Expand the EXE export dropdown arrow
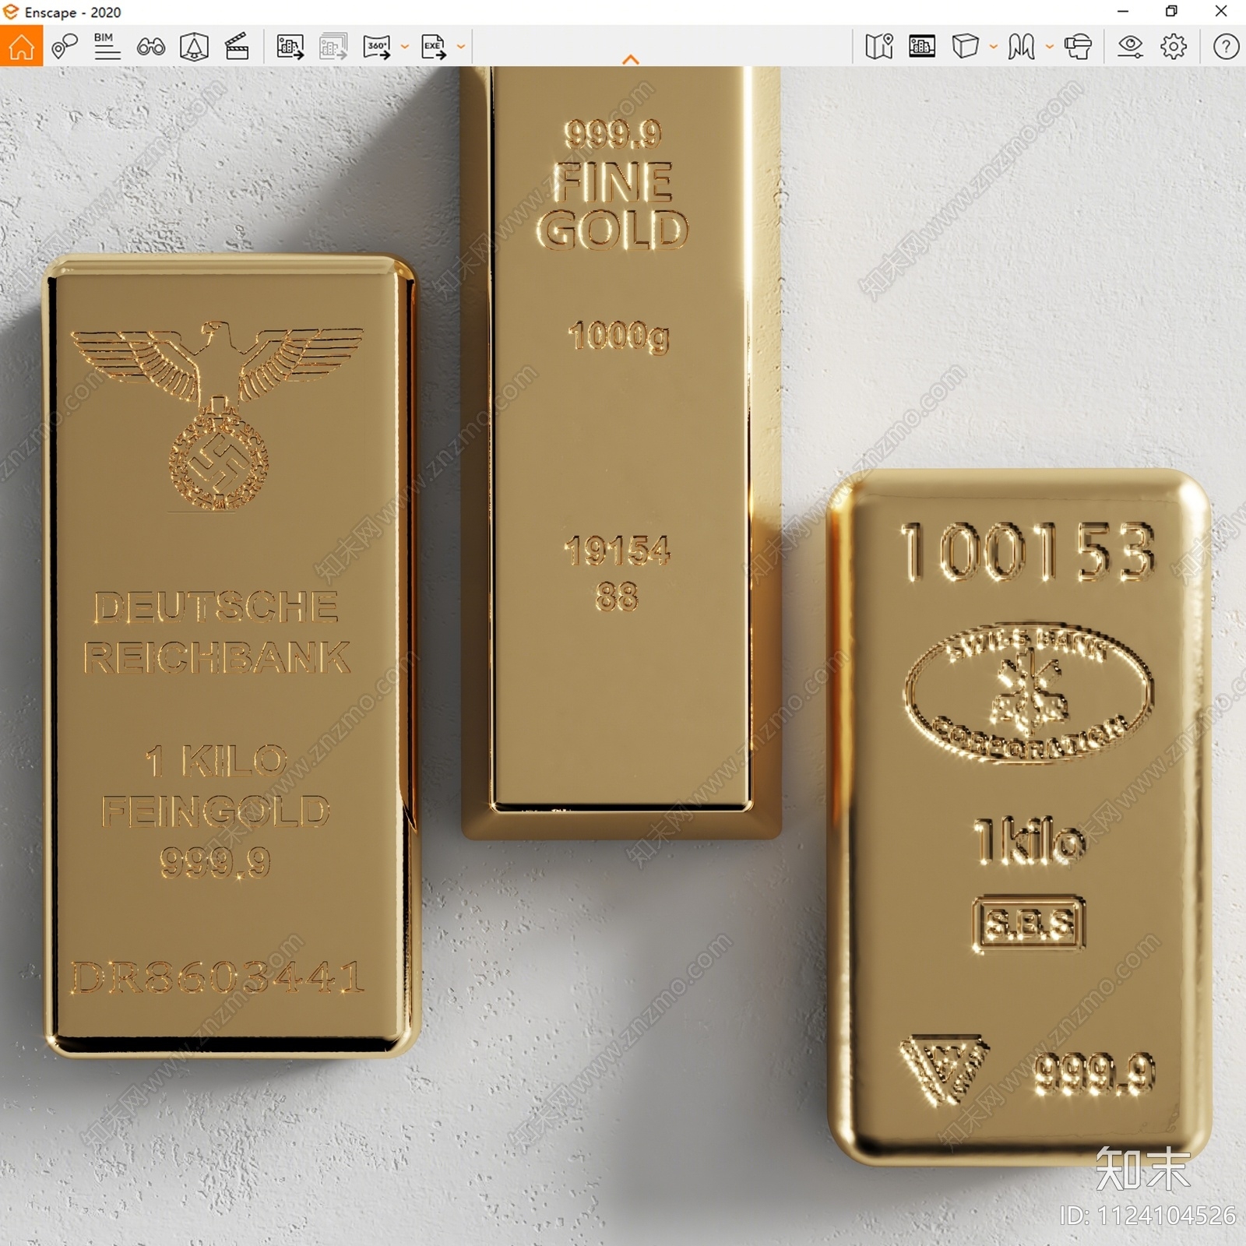 [461, 47]
